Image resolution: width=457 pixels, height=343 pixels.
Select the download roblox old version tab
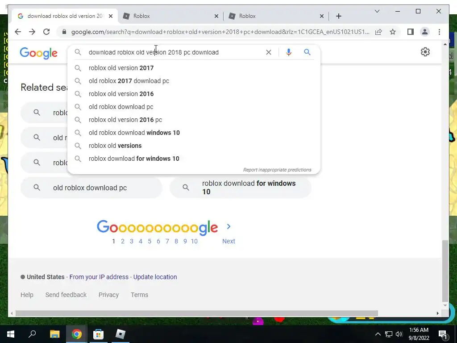pyautogui.click(x=64, y=16)
